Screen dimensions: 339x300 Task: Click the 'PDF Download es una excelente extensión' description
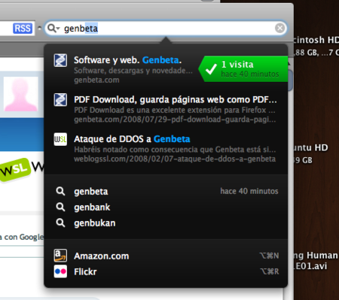point(175,110)
